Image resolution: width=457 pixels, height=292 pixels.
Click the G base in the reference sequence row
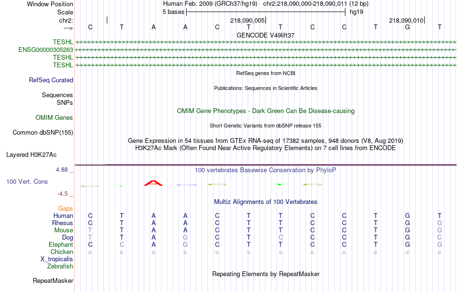click(407, 27)
